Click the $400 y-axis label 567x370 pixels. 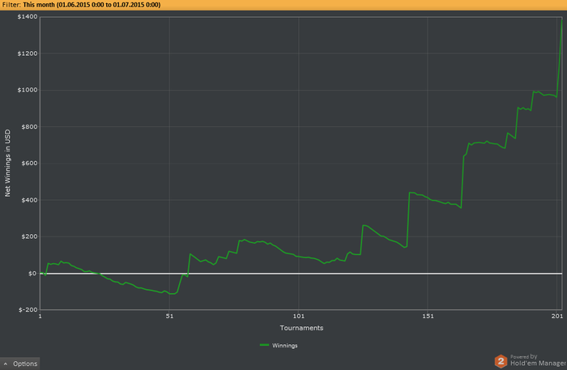click(29, 200)
